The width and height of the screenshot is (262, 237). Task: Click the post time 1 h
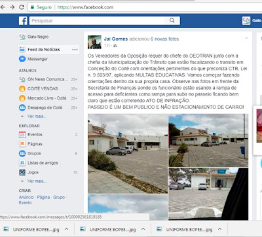(107, 46)
